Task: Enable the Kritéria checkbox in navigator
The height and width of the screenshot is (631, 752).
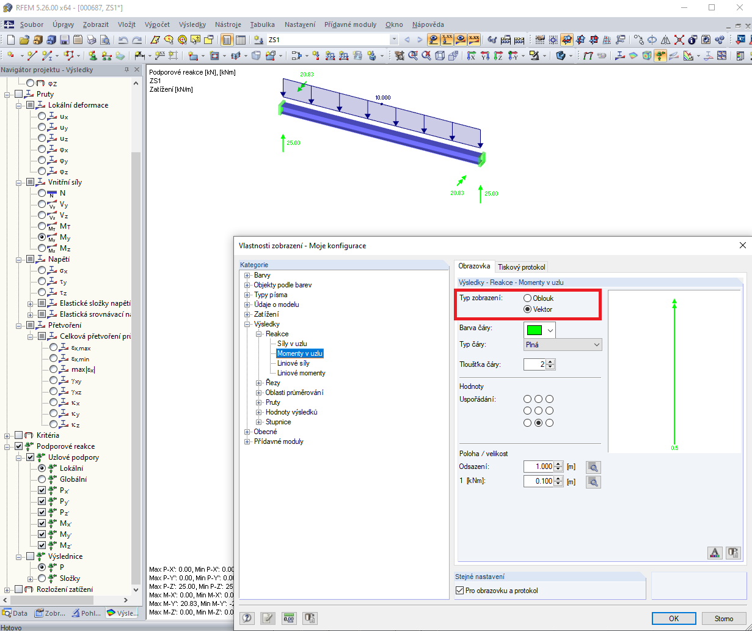Action: tap(18, 435)
